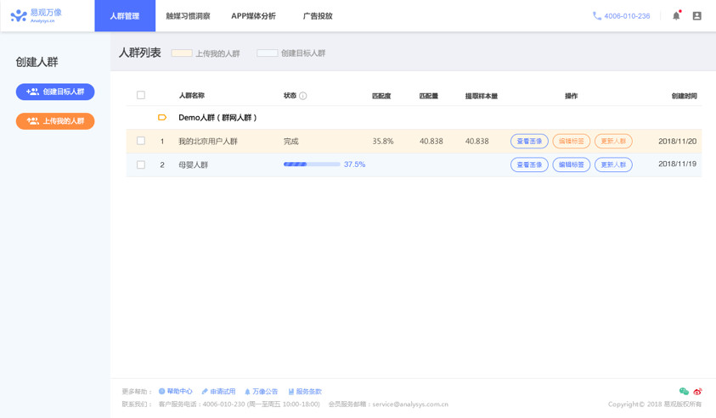Image resolution: width=716 pixels, height=418 pixels.
Task: Click the 匹配量 column header
Action: point(429,96)
